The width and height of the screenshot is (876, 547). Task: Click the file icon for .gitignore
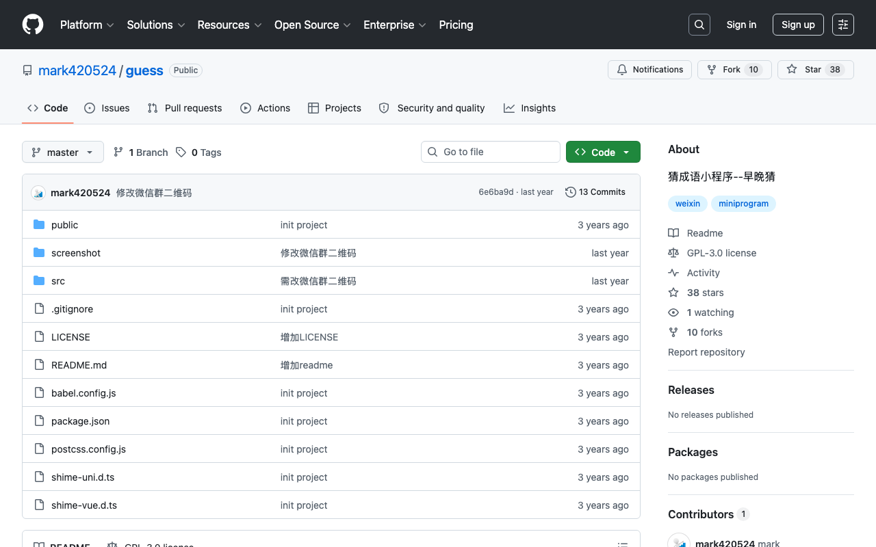(x=39, y=309)
